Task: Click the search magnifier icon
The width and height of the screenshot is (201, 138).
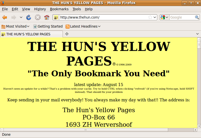Action: (197, 17)
